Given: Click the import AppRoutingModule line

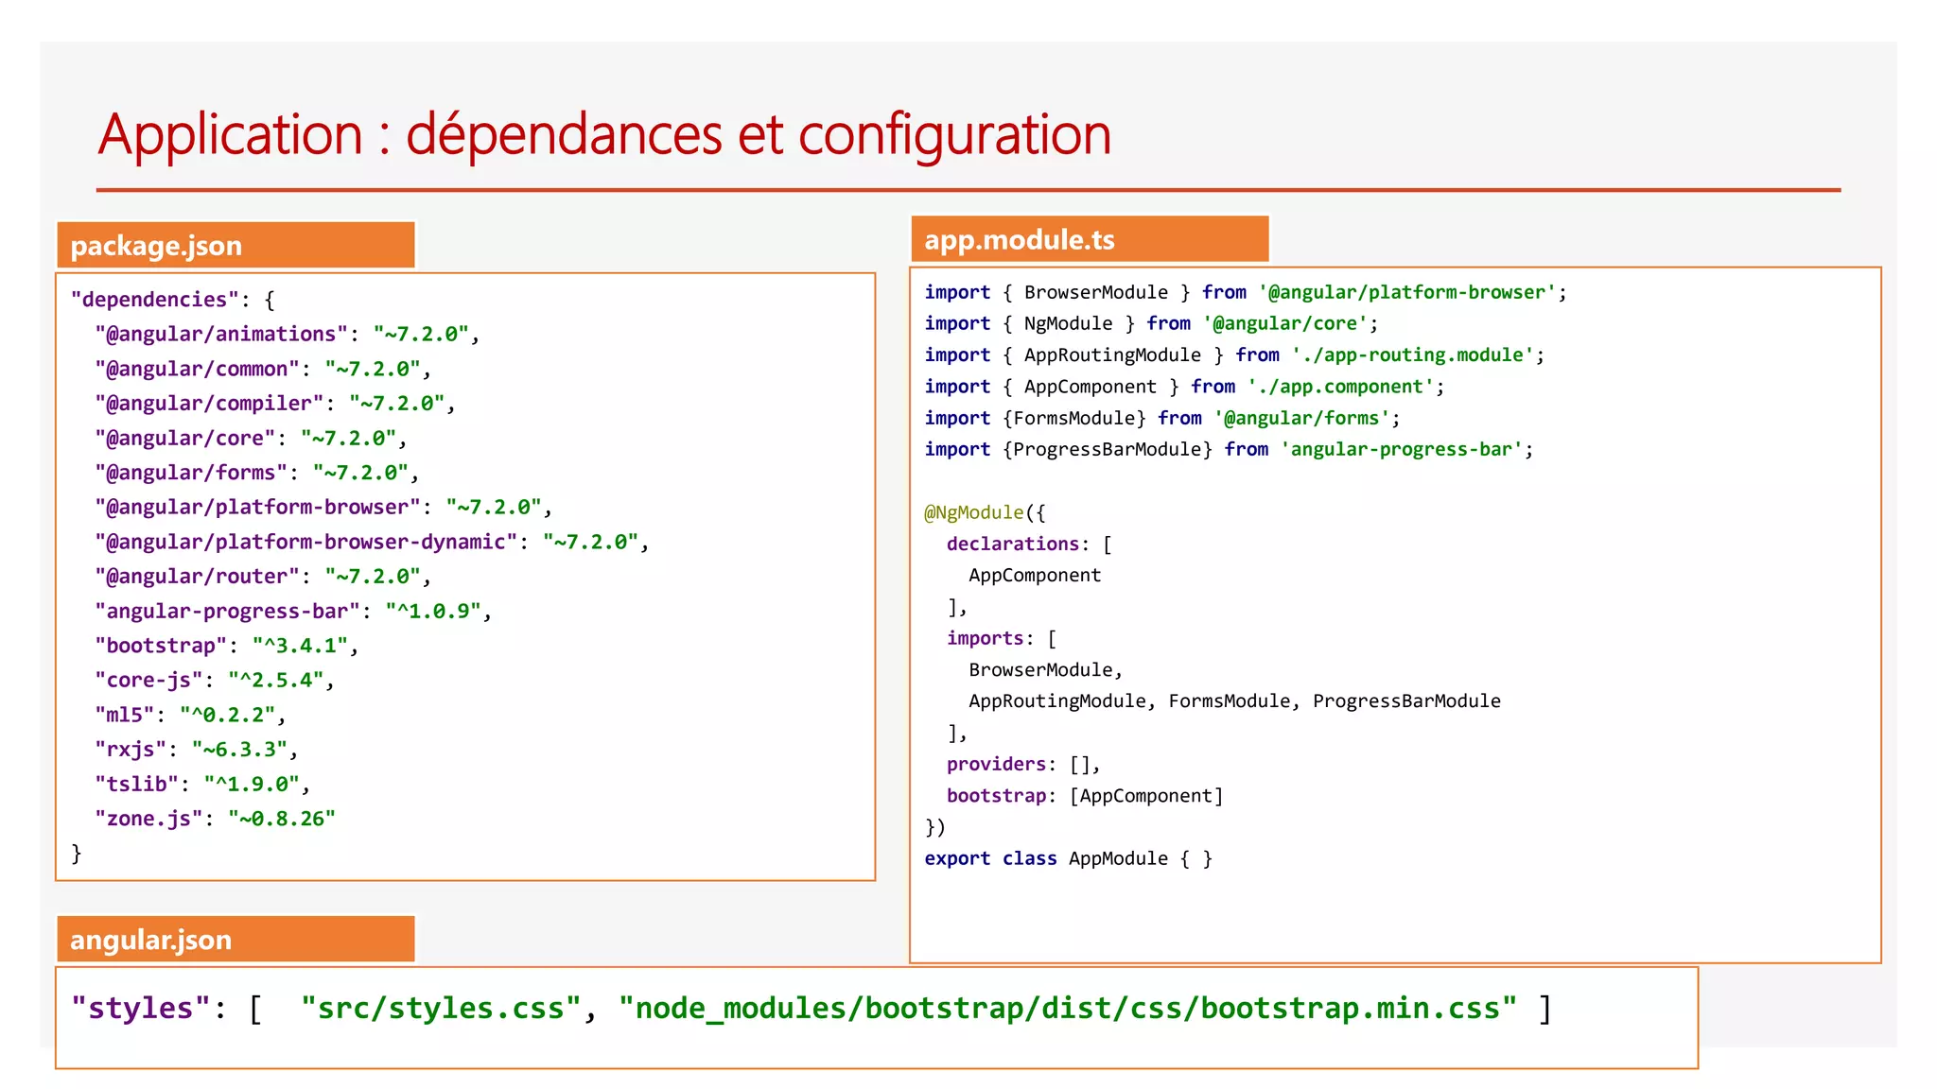Looking at the screenshot, I should (x=1234, y=355).
